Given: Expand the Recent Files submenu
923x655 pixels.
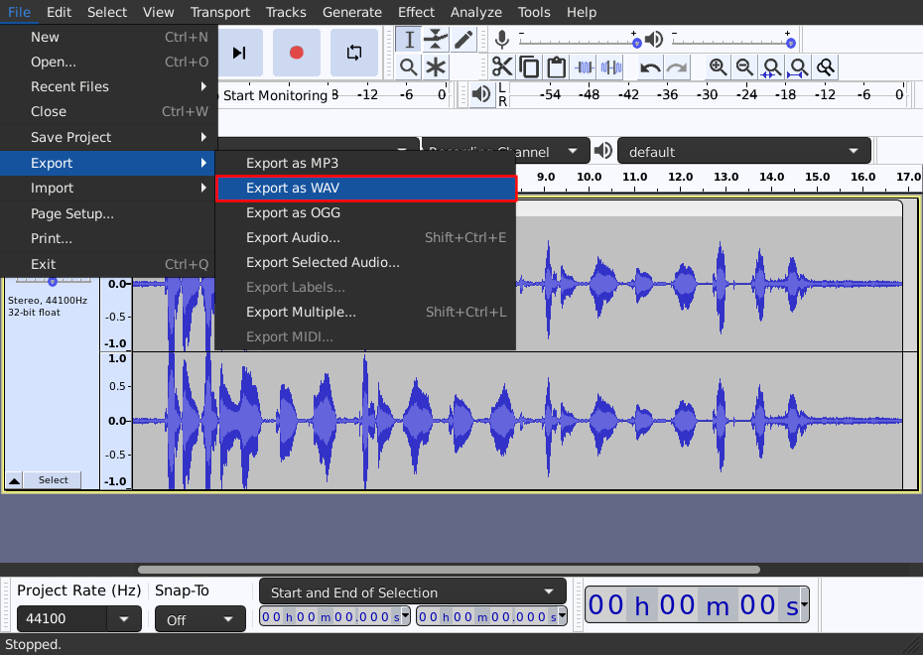Looking at the screenshot, I should tap(109, 86).
